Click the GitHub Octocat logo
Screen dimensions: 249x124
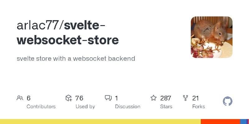pos(228,101)
